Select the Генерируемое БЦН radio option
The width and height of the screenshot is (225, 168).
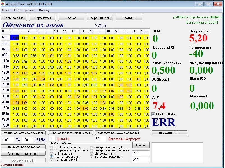point(92,147)
